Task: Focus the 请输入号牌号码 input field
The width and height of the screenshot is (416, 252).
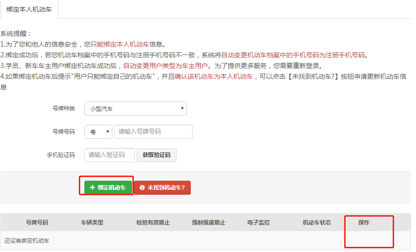Action: coord(153,132)
